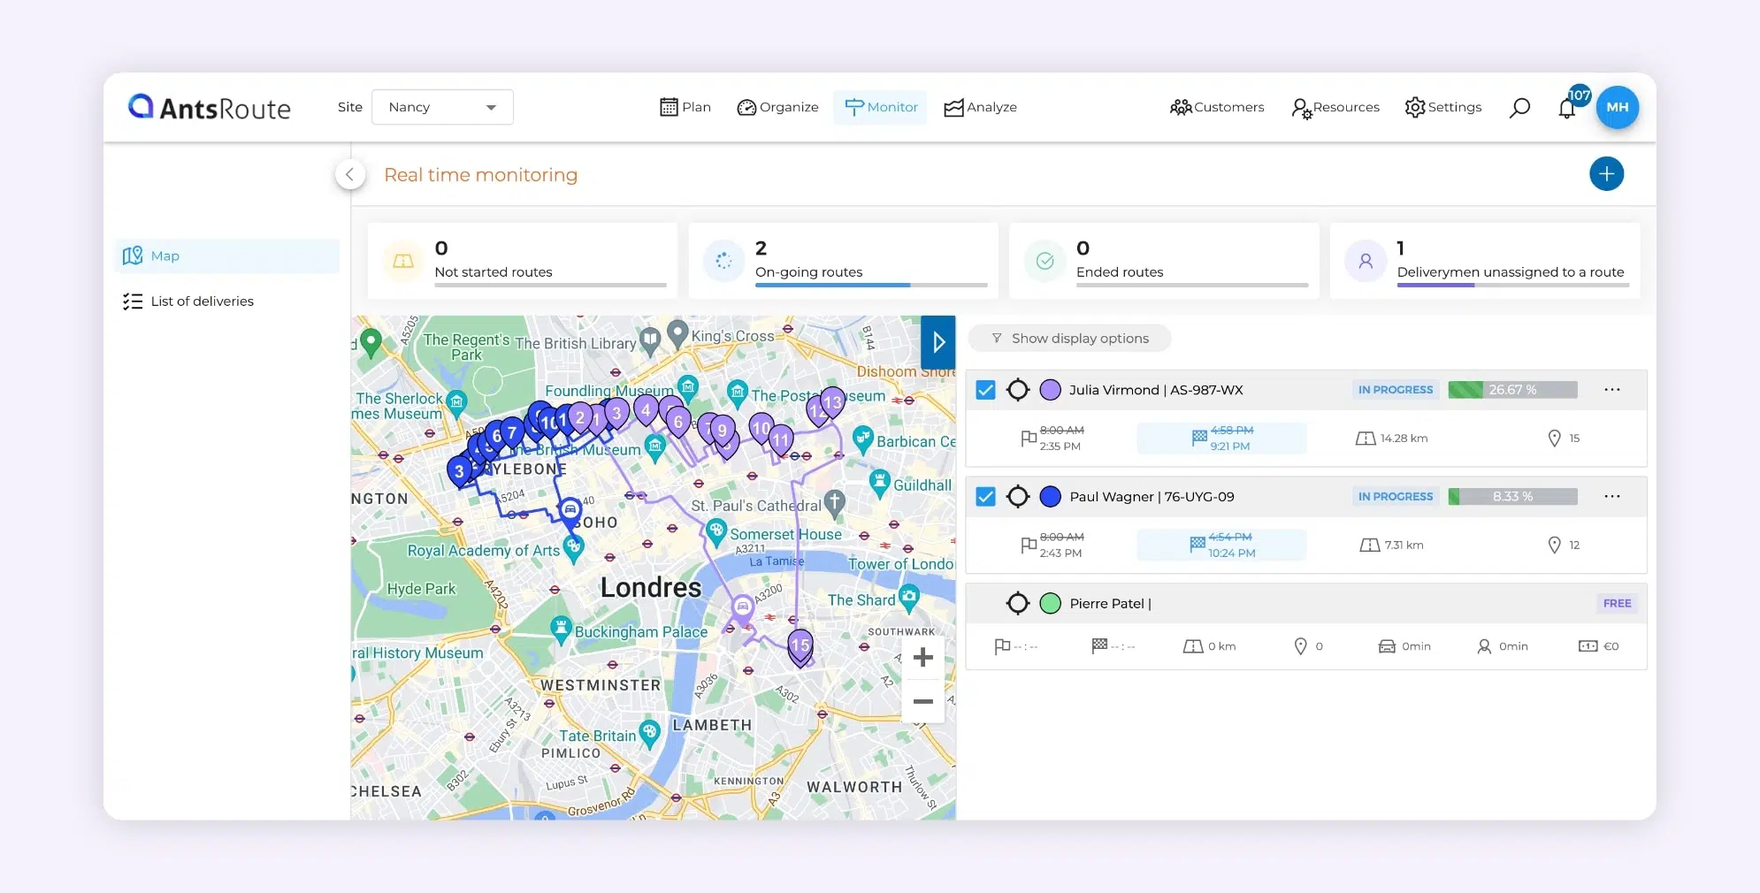Open the three-dot menu for Paul Wagner
Screen dimensions: 1760x893
[x=1612, y=497]
